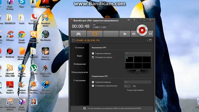Click the info icon in bottom message bar

pyautogui.click(x=84, y=109)
